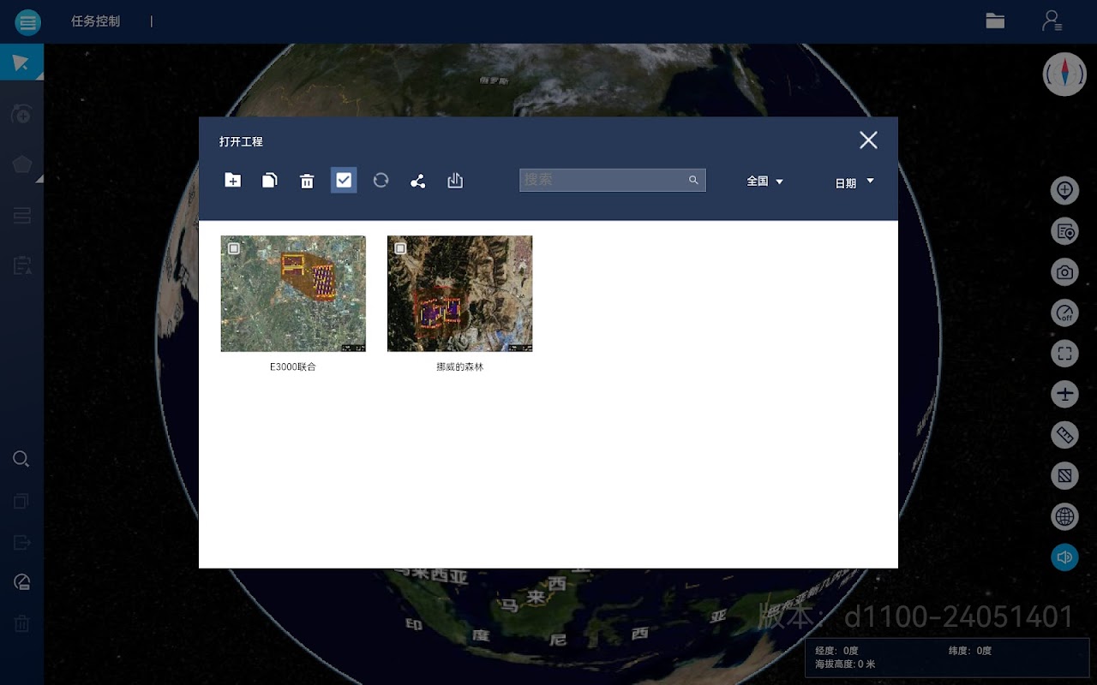Click the magnifier inside the search box
Screen dimensions: 1097x685
(693, 180)
